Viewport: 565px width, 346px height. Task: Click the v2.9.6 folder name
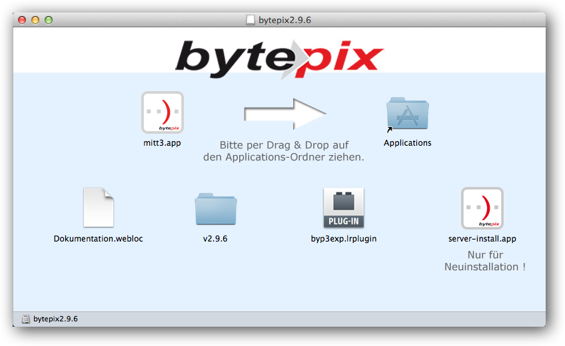(x=215, y=238)
